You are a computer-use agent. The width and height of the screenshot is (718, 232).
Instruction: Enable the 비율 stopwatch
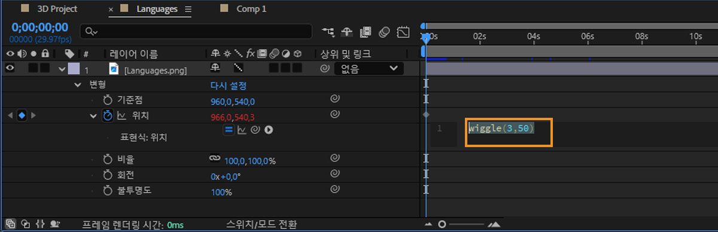click(108, 159)
